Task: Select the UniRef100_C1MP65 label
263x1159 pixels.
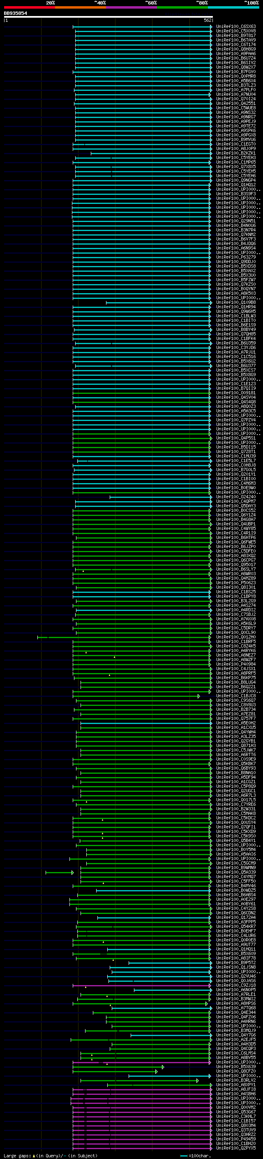Action: coord(236,162)
